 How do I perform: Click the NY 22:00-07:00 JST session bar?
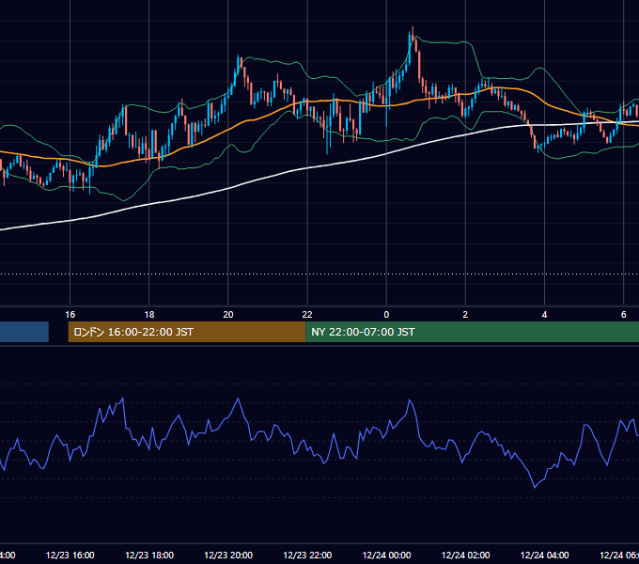tap(472, 332)
